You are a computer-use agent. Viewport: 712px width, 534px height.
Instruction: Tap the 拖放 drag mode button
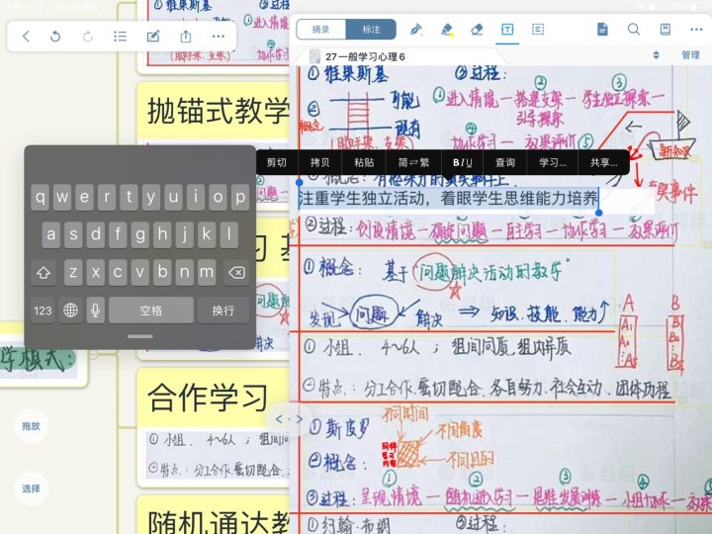pos(31,426)
